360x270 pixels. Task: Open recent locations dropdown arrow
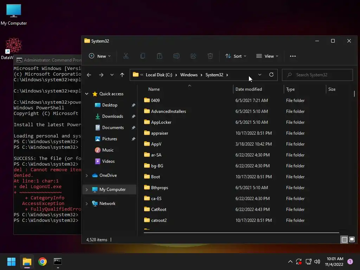click(x=112, y=75)
